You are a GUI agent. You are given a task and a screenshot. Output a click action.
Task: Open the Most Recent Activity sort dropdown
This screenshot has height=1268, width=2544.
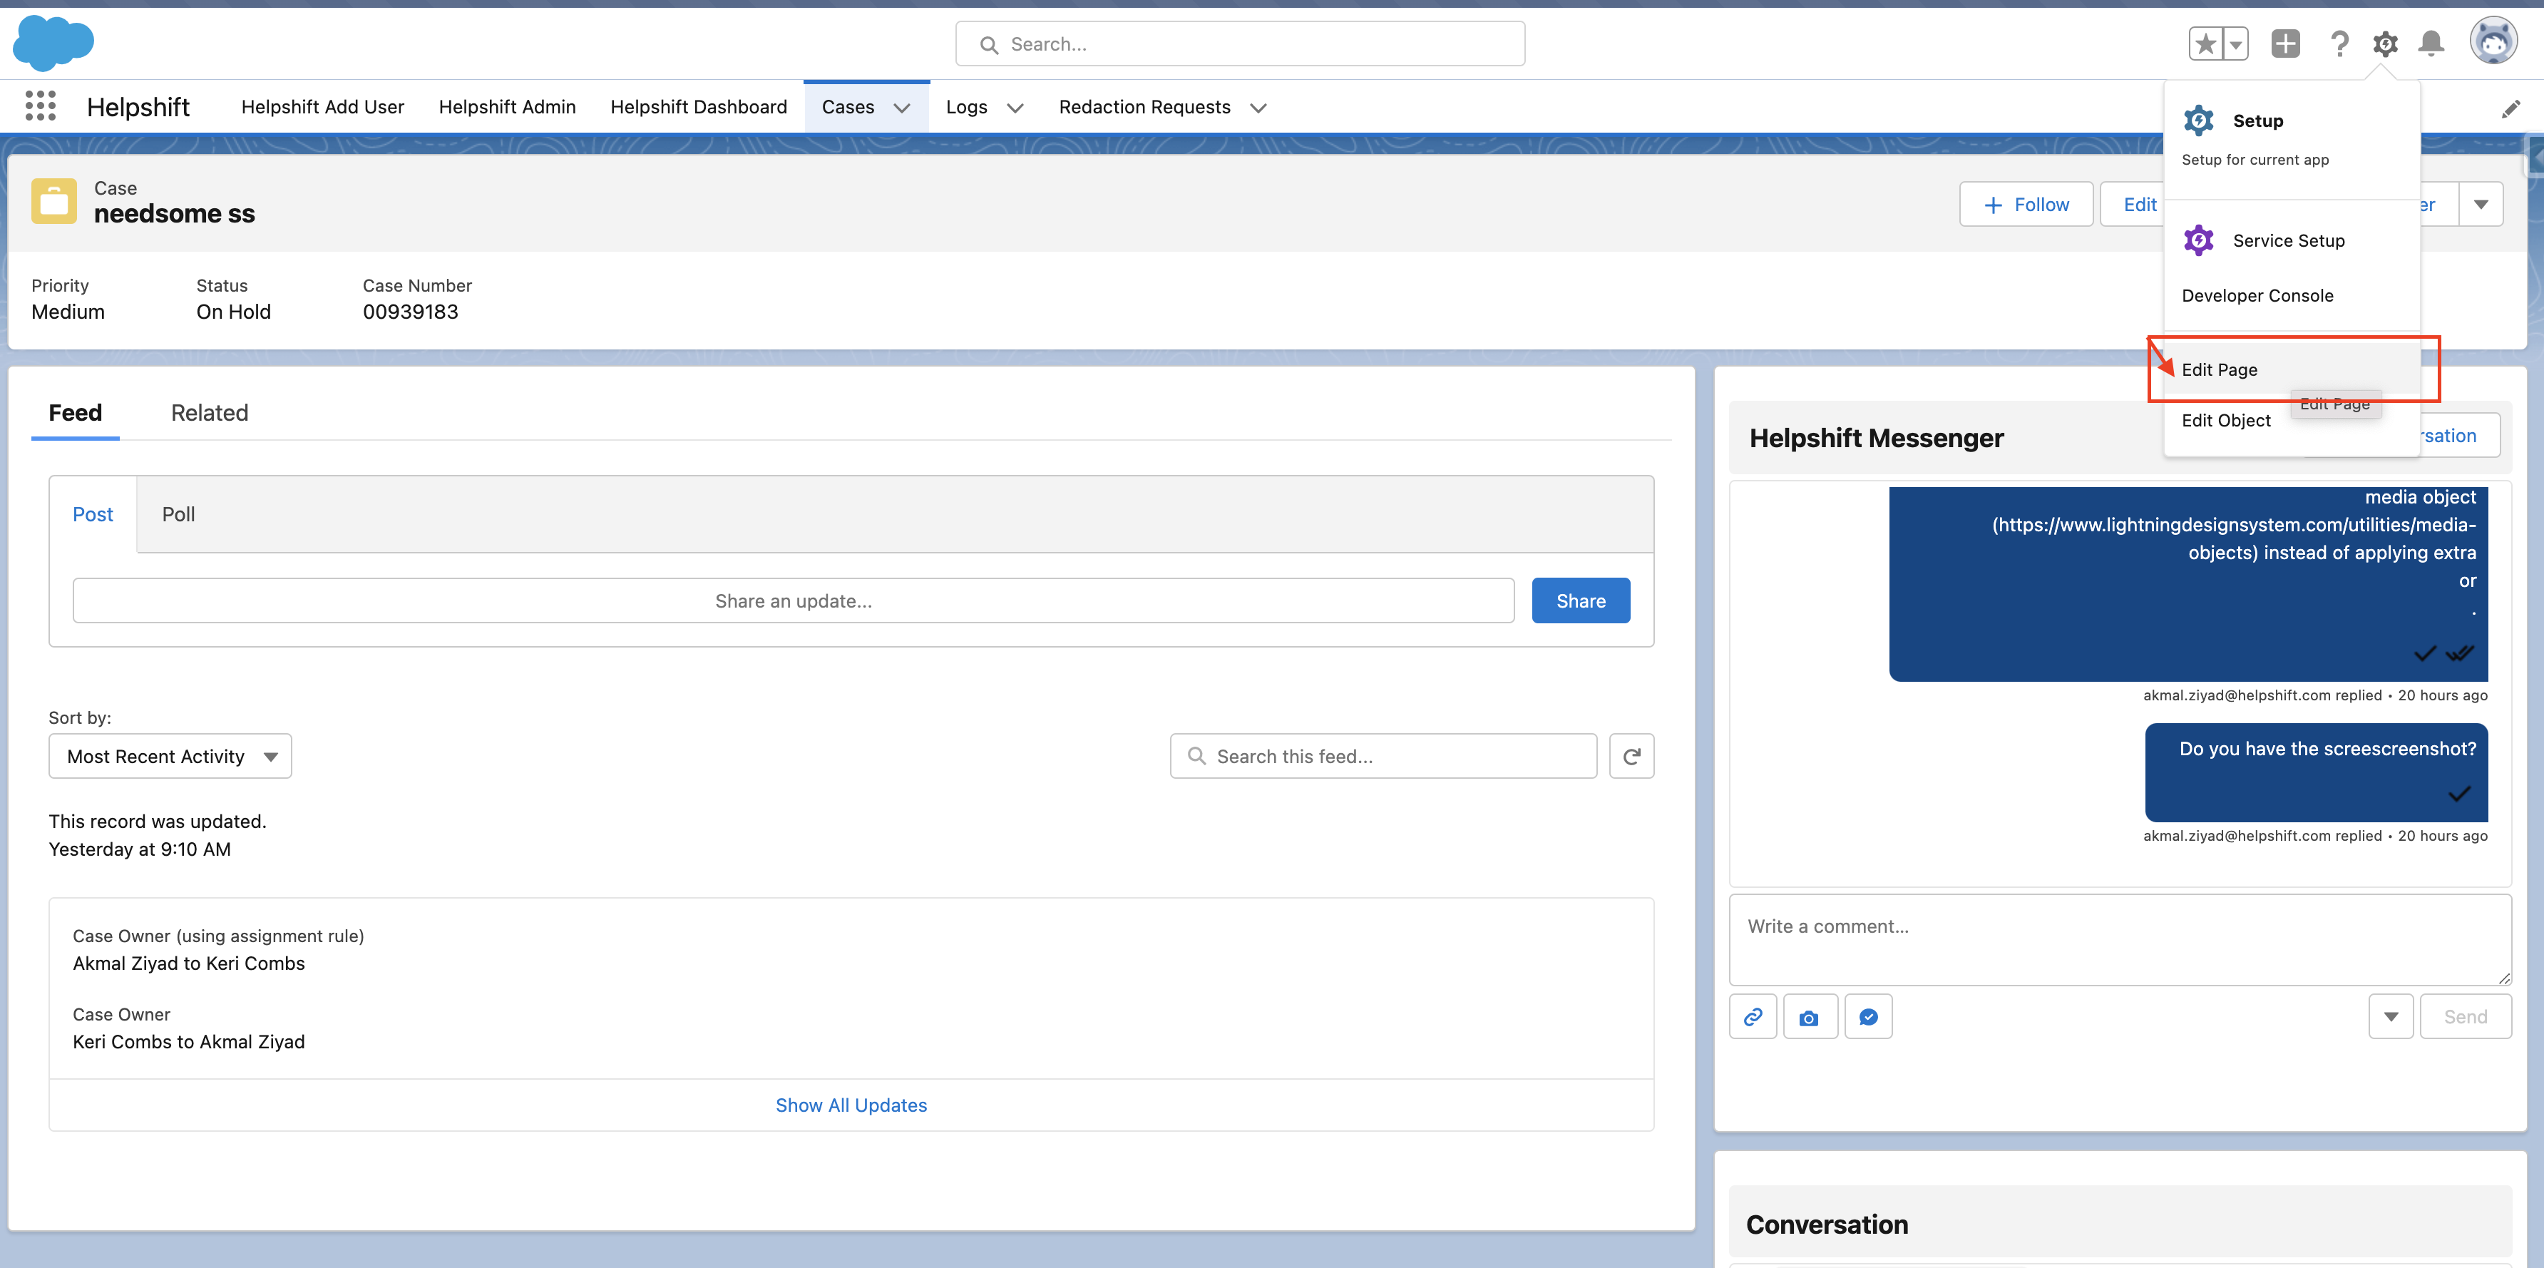(x=170, y=757)
